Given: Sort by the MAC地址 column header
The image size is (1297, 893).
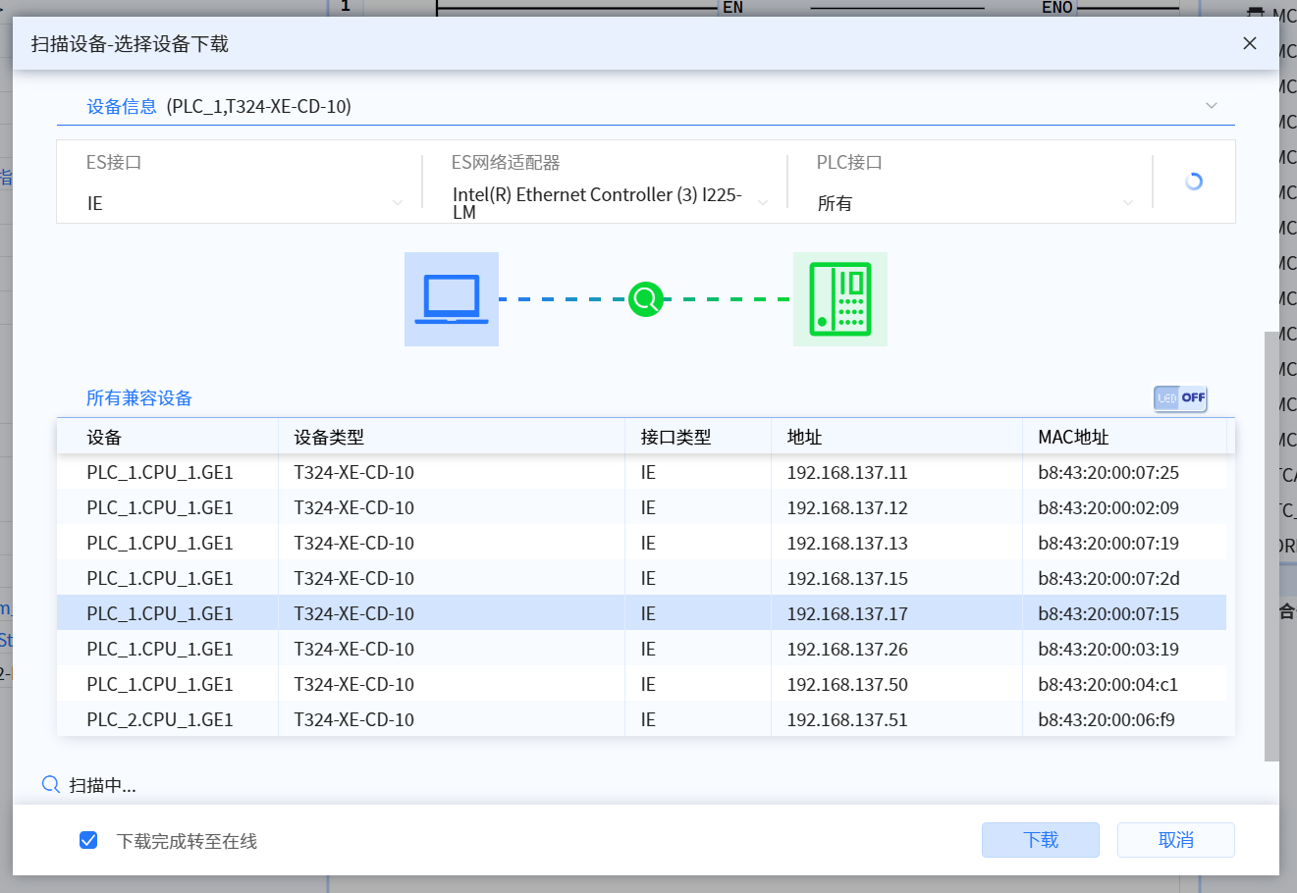Looking at the screenshot, I should (1073, 437).
